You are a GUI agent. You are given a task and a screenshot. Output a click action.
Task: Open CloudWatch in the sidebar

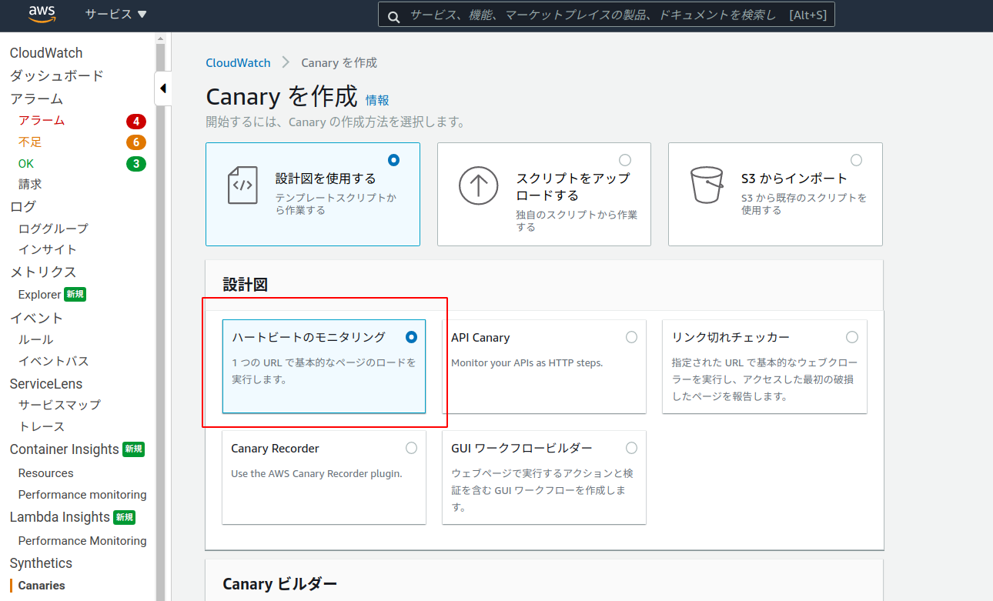[46, 53]
